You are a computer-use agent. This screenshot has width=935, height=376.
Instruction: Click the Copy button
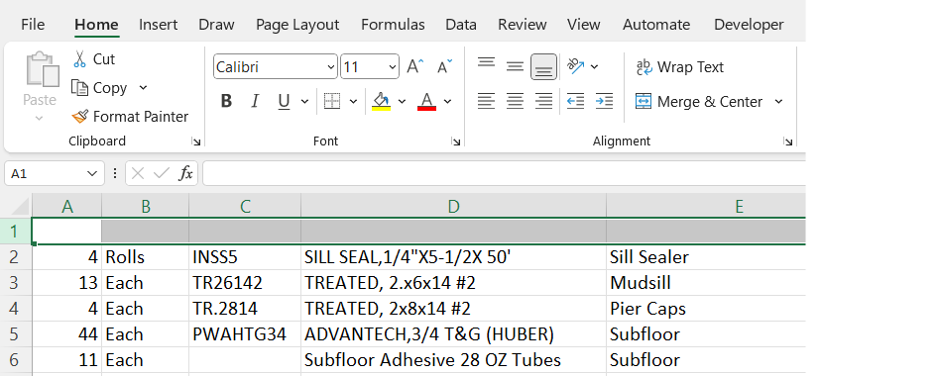99,88
